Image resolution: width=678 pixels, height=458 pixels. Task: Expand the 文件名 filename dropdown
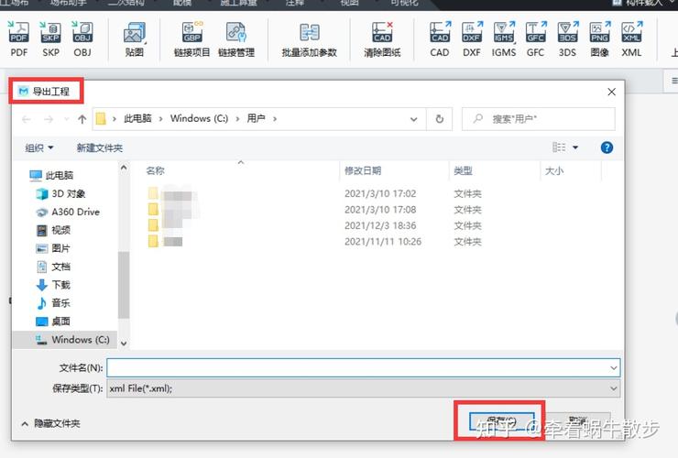614,368
